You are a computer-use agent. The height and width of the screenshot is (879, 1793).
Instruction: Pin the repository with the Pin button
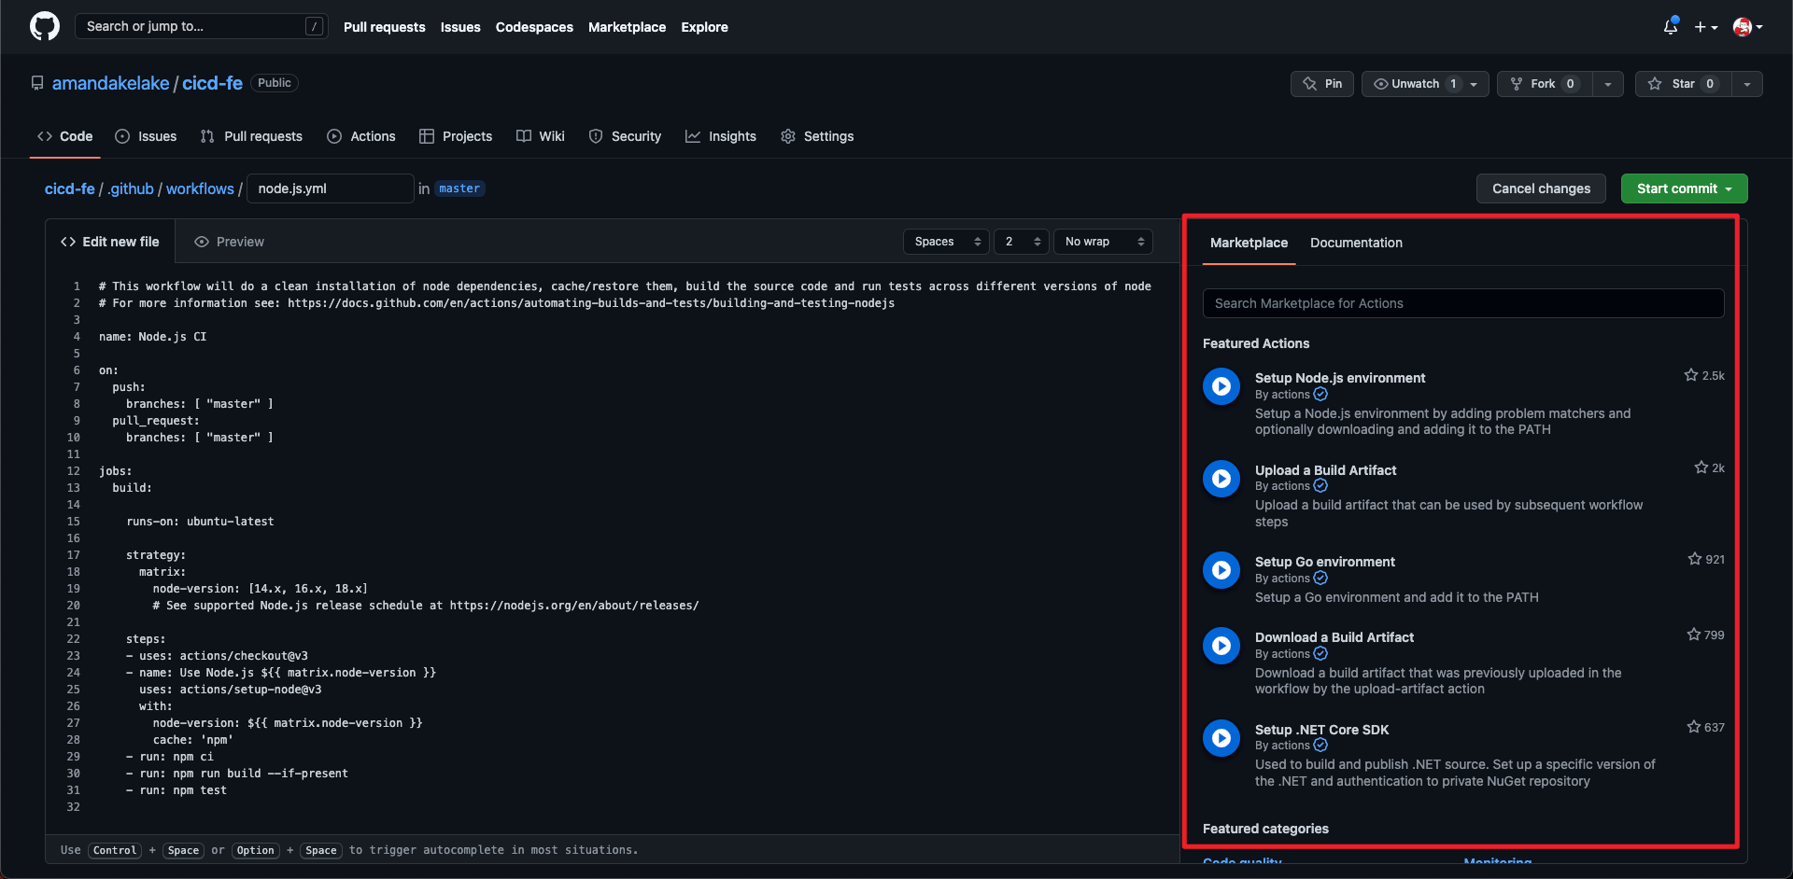[1322, 84]
